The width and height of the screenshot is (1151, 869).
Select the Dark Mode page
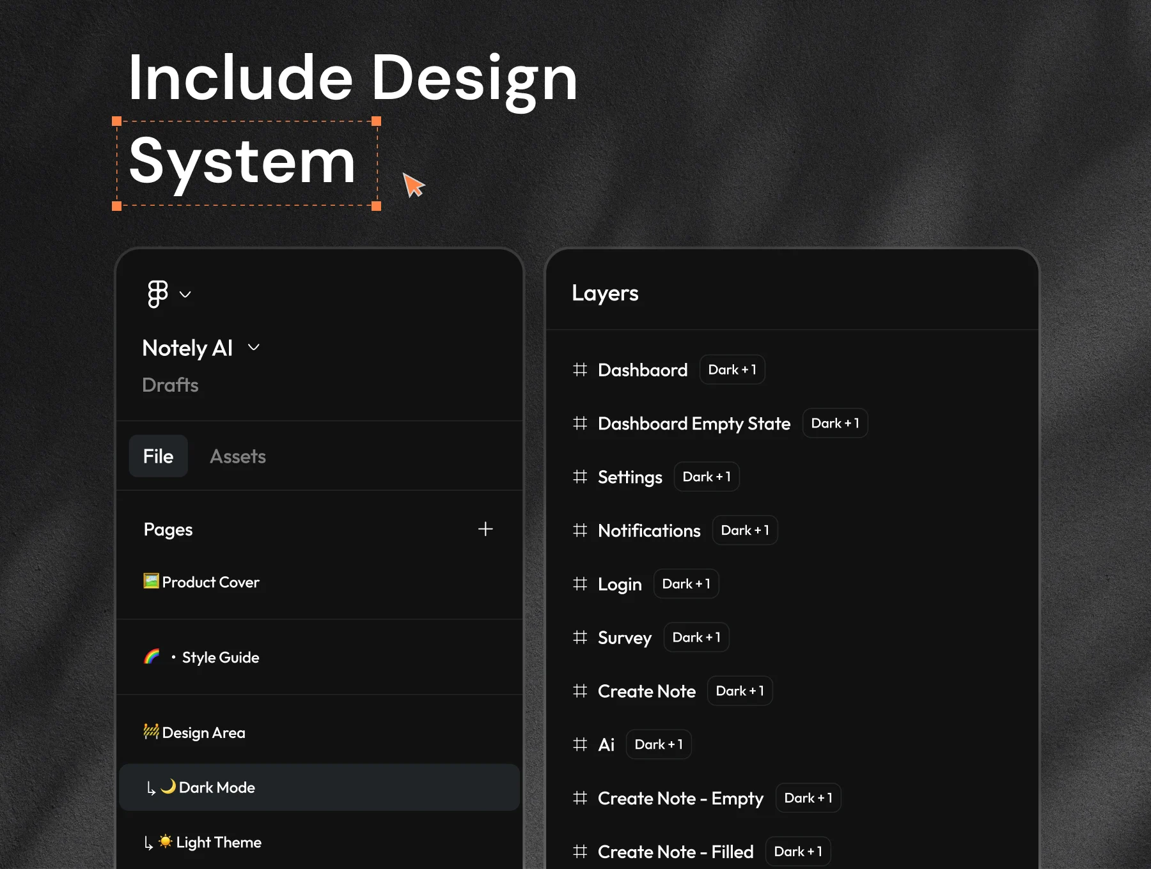coord(319,787)
